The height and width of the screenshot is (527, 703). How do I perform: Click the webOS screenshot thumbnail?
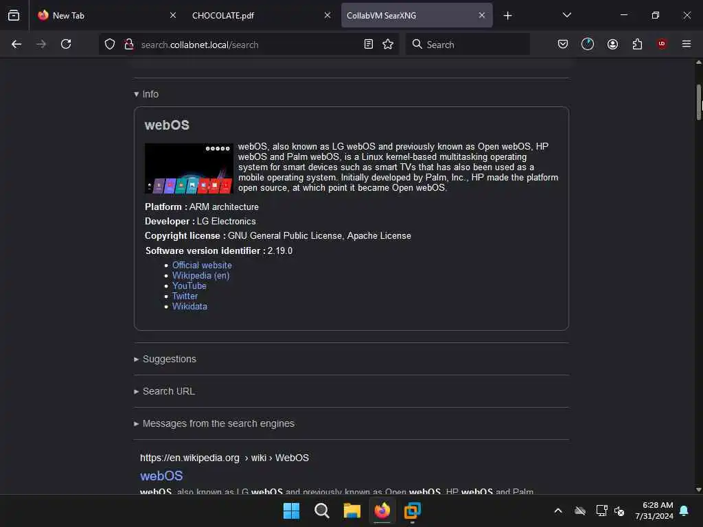coord(189,169)
